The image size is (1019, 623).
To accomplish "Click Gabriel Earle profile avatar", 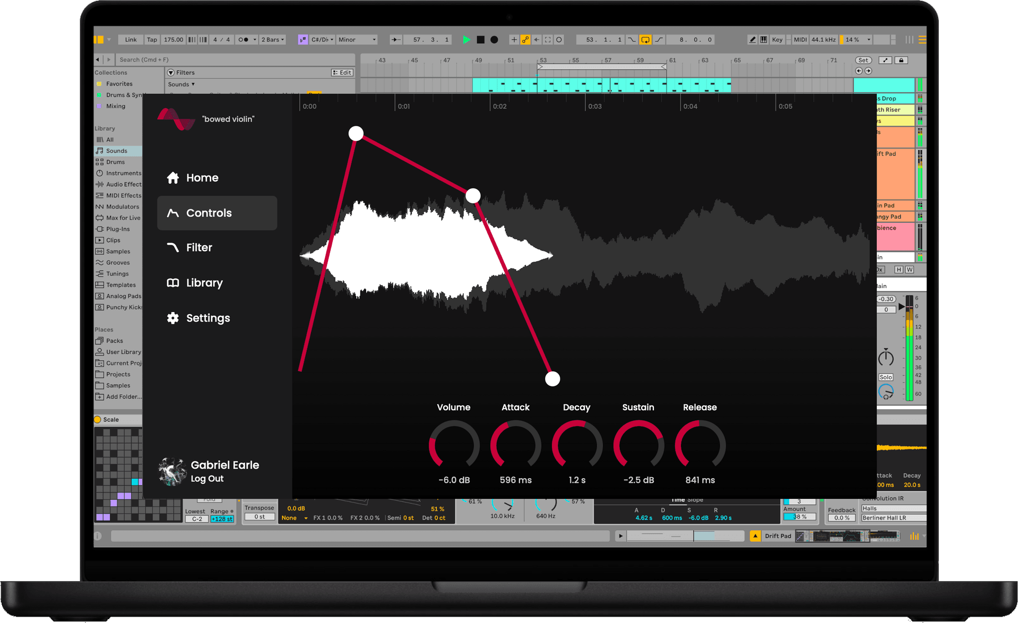I will (x=172, y=471).
